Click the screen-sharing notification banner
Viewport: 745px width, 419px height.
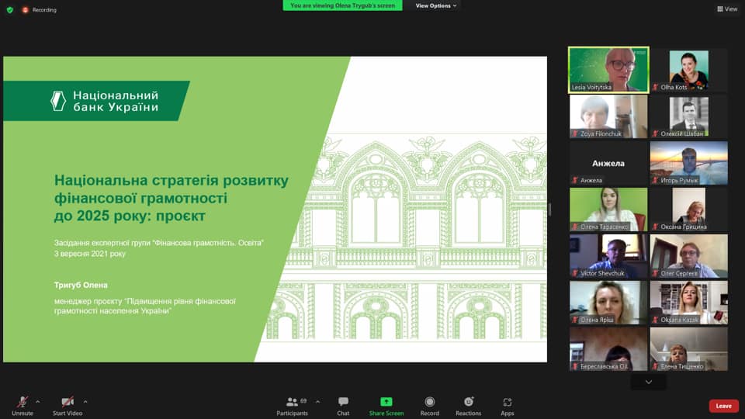(342, 5)
